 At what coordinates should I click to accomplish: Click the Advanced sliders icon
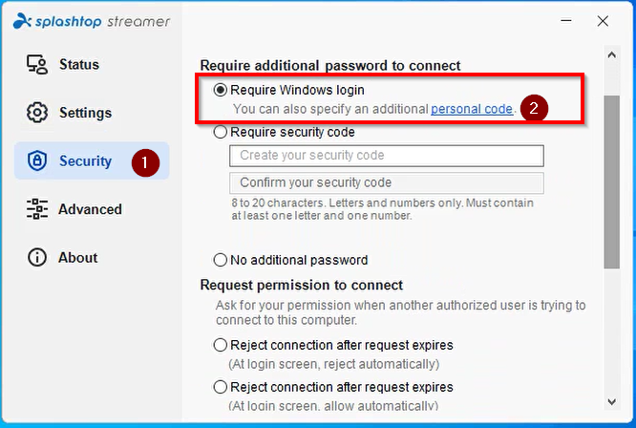click(x=37, y=209)
